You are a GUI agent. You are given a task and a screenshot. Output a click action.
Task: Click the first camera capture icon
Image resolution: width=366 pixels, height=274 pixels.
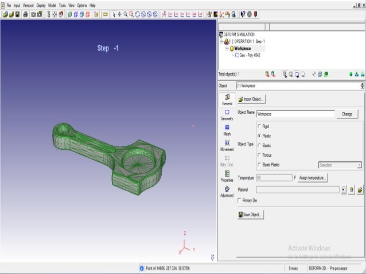tap(33, 14)
